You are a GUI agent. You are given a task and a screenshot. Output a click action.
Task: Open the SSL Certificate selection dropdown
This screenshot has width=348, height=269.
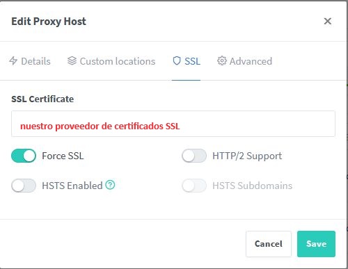pos(173,124)
